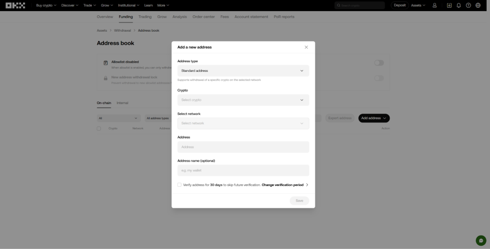Open the Buy crypto menu
This screenshot has height=249, width=490.
(46, 5)
